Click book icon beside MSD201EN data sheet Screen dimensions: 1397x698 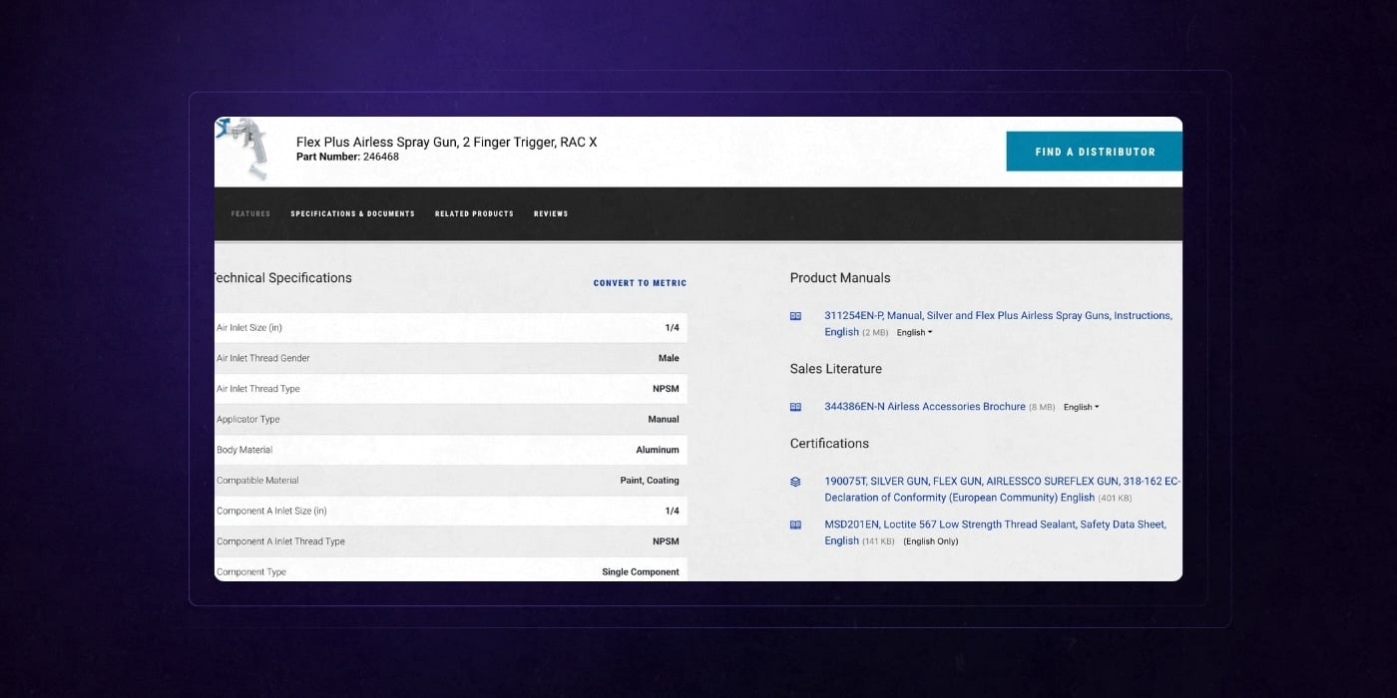pos(795,524)
